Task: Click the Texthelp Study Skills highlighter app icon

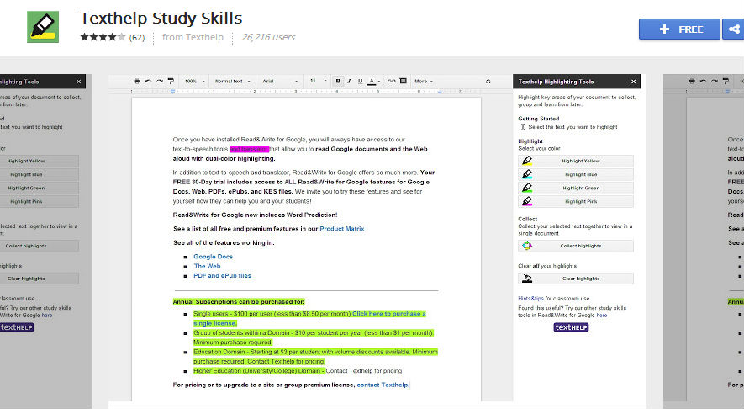Action: click(43, 27)
